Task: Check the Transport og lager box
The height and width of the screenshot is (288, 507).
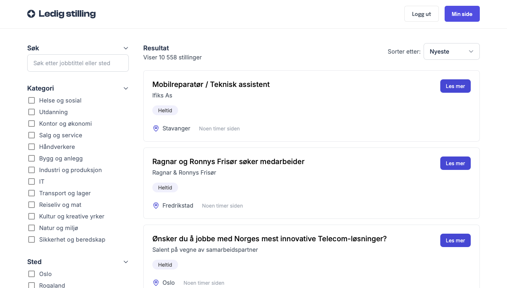Action: 32,193
